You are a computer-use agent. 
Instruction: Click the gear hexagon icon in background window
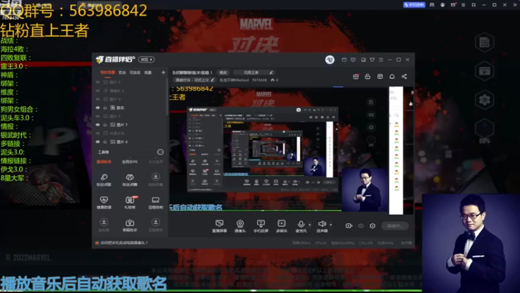pos(484,100)
